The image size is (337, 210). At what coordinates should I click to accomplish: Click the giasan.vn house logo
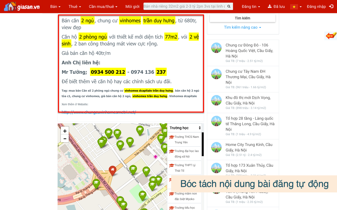(22, 7)
